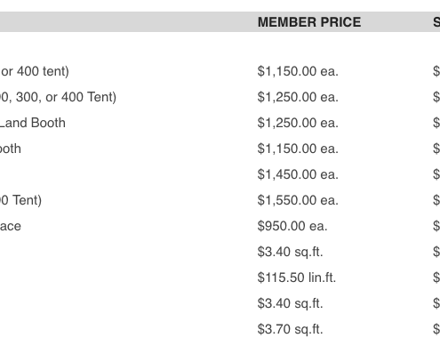Image resolution: width=440 pixels, height=346 pixels.
Task: Click the partially visible column header after MEMBER PRICE
Action: point(436,22)
